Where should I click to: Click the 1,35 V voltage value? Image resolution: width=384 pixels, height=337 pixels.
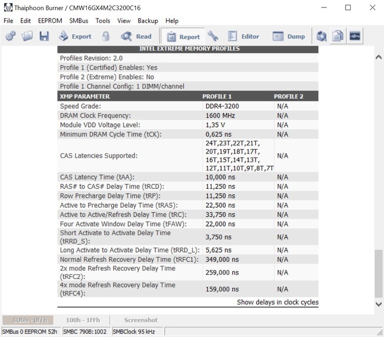tap(215, 125)
